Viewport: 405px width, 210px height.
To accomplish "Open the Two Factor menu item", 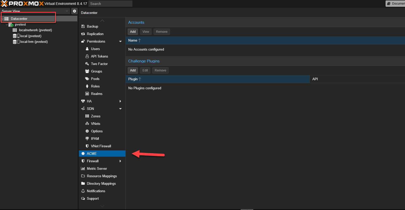I will tap(99, 64).
